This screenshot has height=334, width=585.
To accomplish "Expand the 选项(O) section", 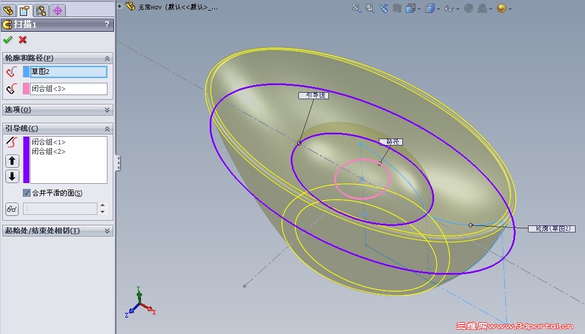I will tap(107, 110).
